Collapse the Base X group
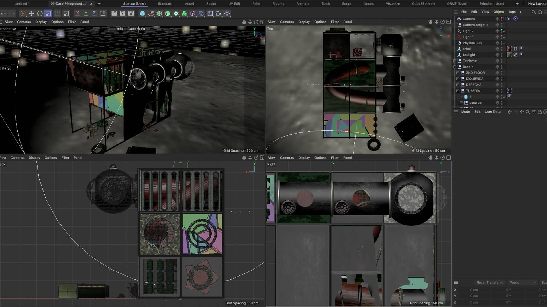The height and width of the screenshot is (307, 547). (455, 67)
